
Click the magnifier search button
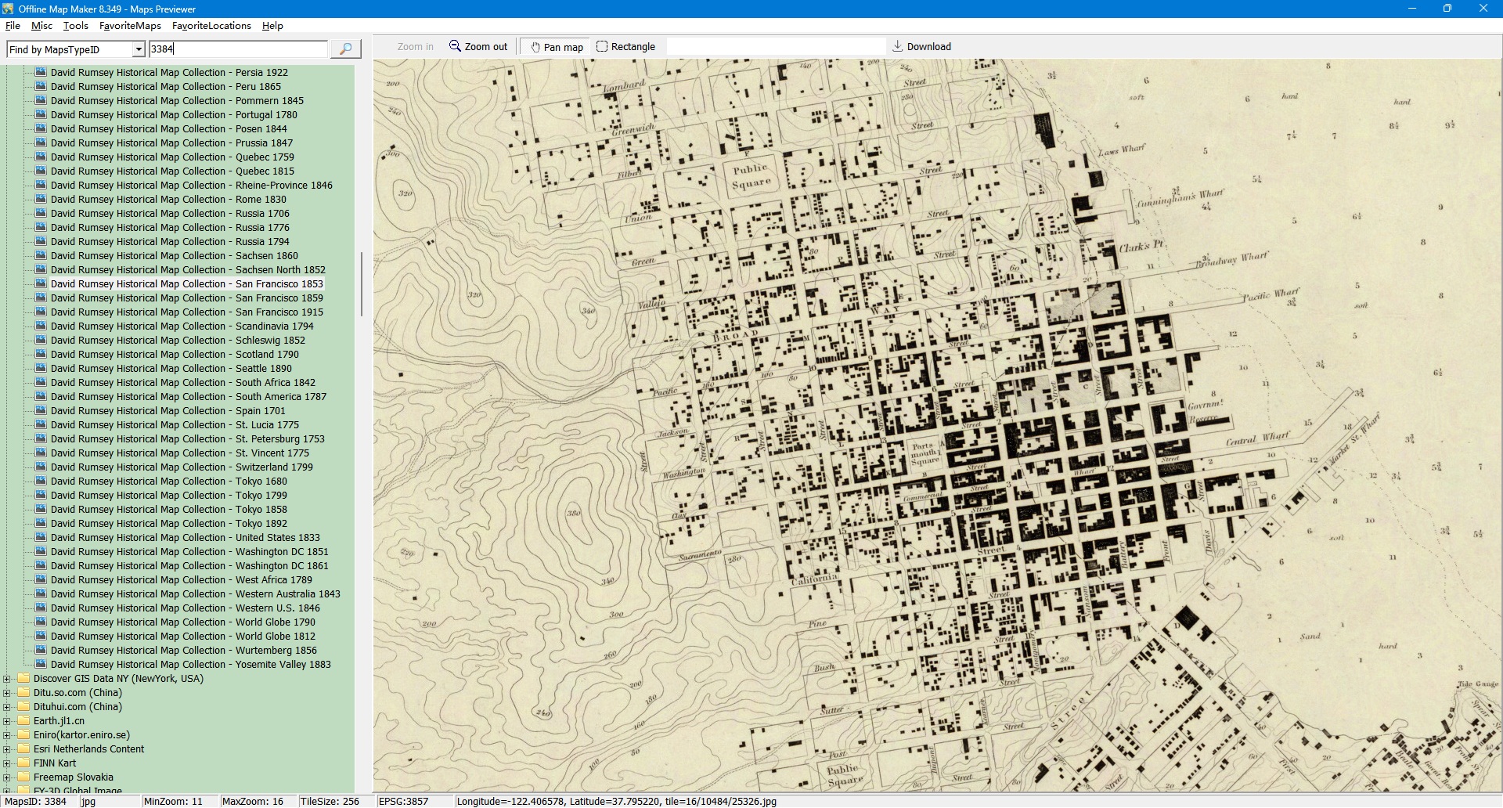pos(345,49)
